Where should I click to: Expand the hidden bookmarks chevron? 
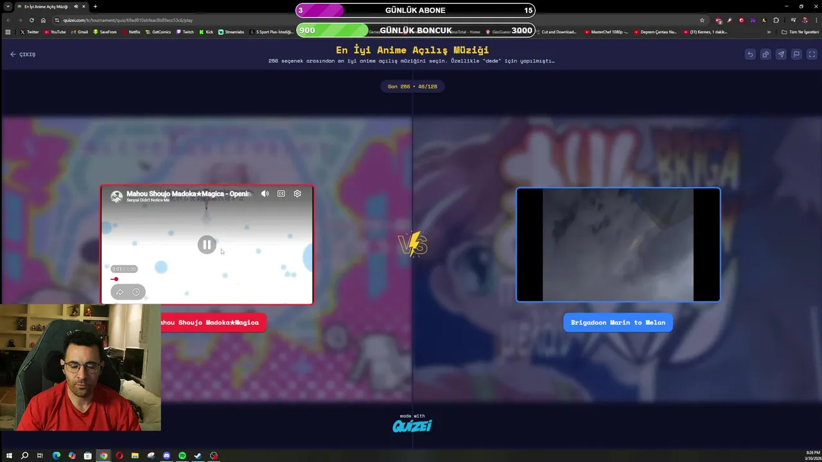(x=769, y=31)
